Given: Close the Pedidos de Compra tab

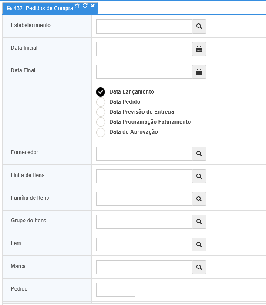Looking at the screenshot, I should click(93, 6).
